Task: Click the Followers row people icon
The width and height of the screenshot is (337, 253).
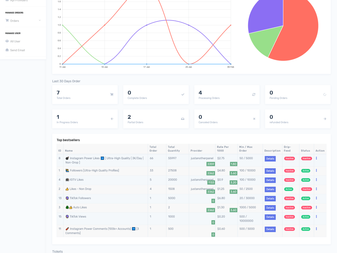Action: pos(67,170)
